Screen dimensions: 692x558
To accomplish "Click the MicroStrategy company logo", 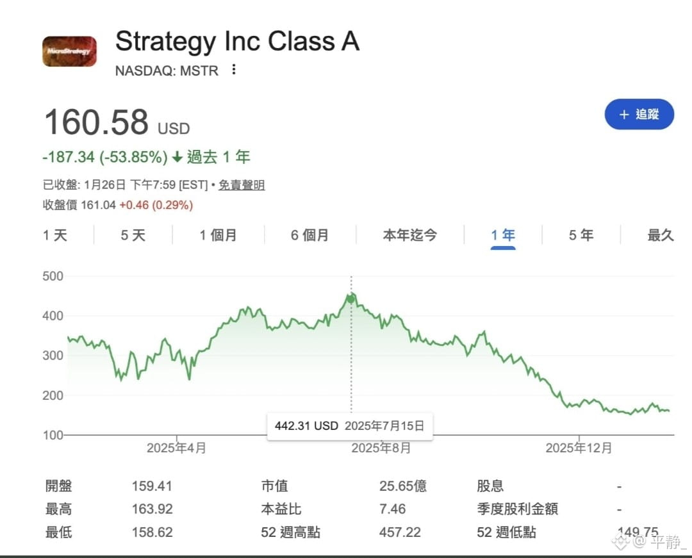I will point(69,51).
